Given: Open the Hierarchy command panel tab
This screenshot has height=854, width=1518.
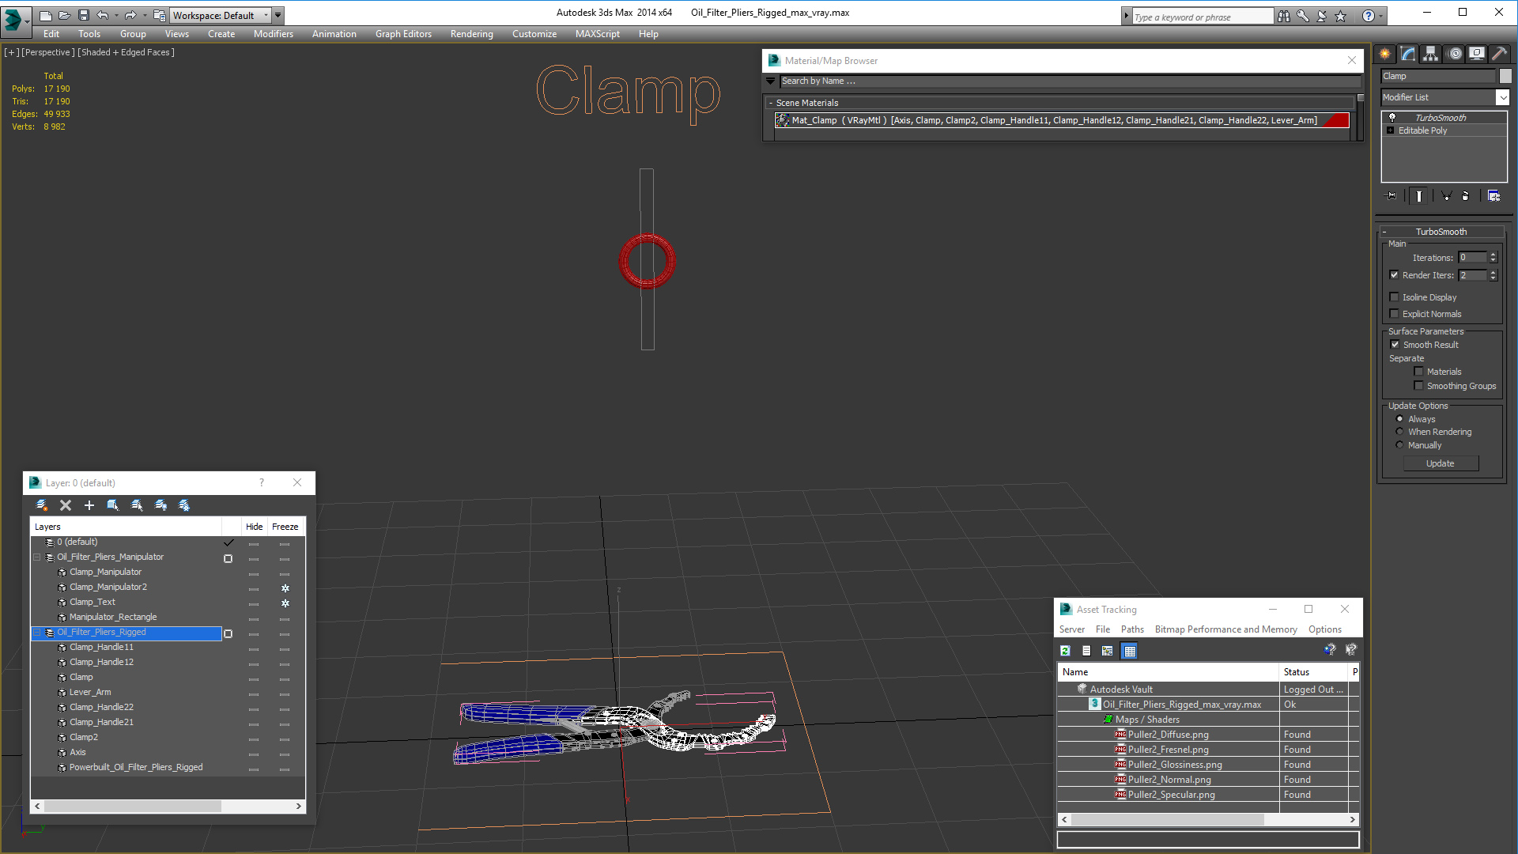Looking at the screenshot, I should coord(1431,54).
